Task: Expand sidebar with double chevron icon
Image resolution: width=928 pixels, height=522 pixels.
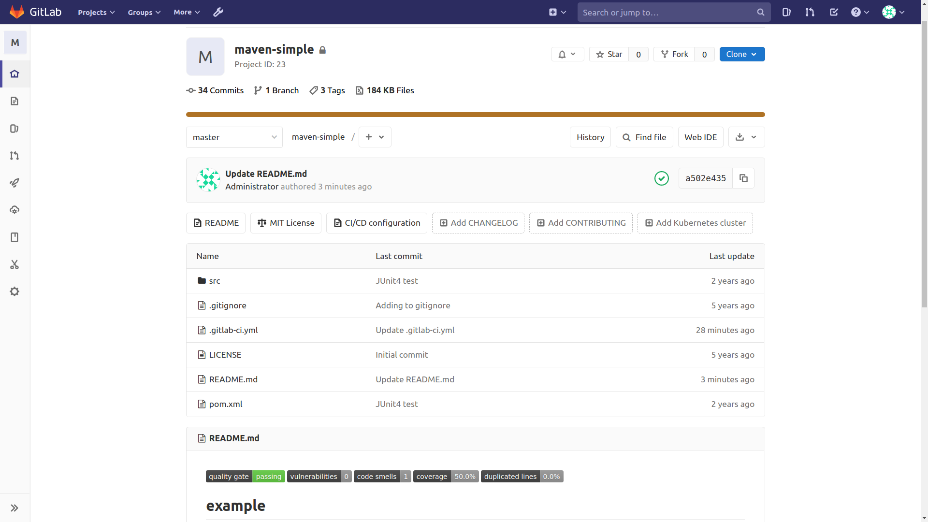Action: (x=14, y=508)
